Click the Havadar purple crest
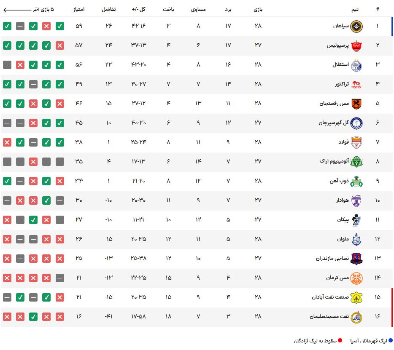This screenshot has height=350, width=394. pos(356,200)
